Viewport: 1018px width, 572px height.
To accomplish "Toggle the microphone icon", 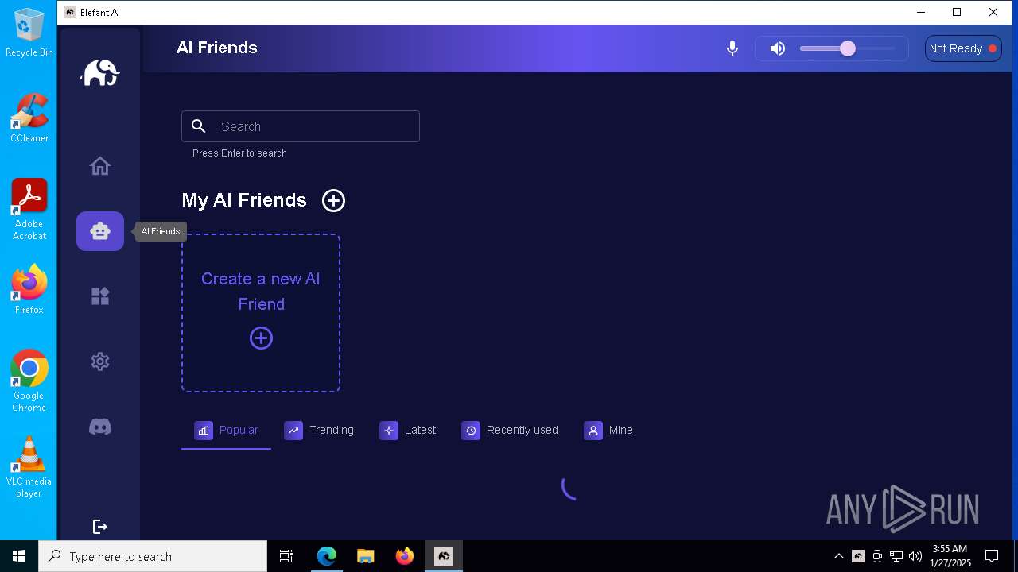I will 732,48.
